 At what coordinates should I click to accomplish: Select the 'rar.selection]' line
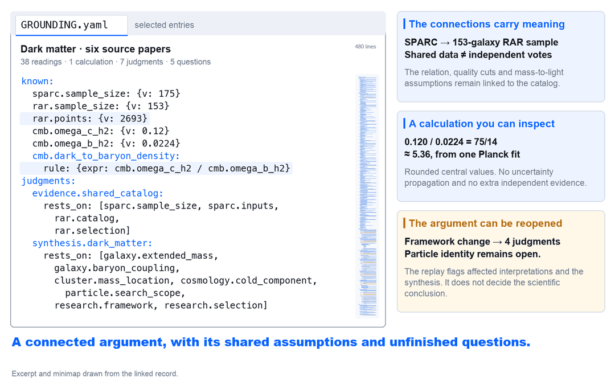tap(92, 231)
